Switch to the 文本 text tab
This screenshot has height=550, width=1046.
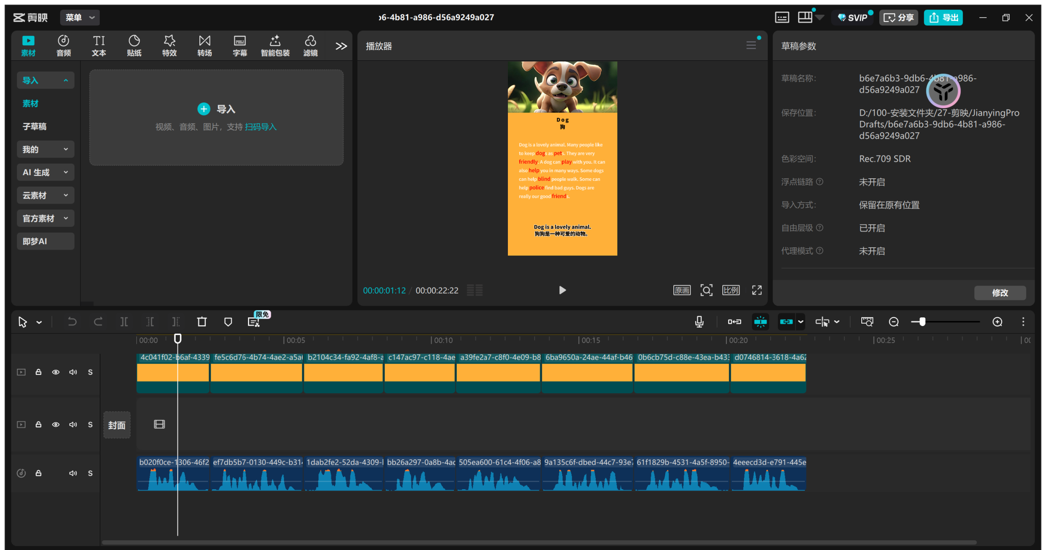click(99, 45)
